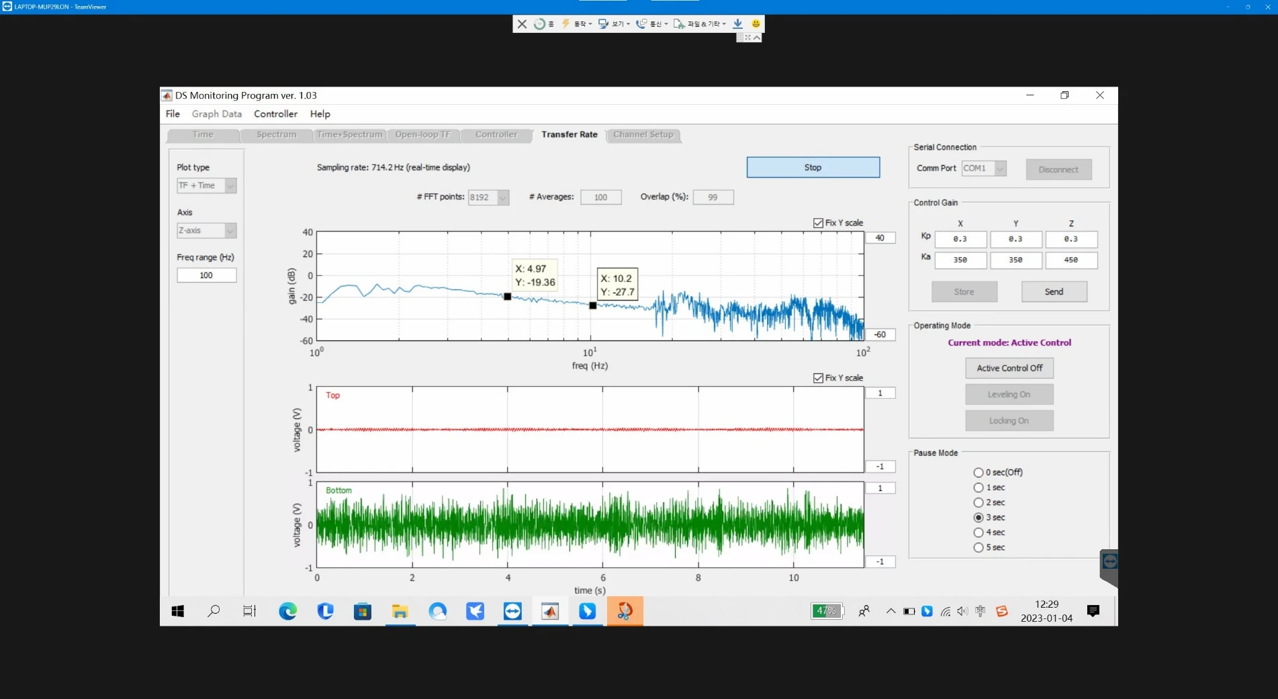Open the taskbar search magnifier
Image resolution: width=1278 pixels, height=699 pixels.
214,611
